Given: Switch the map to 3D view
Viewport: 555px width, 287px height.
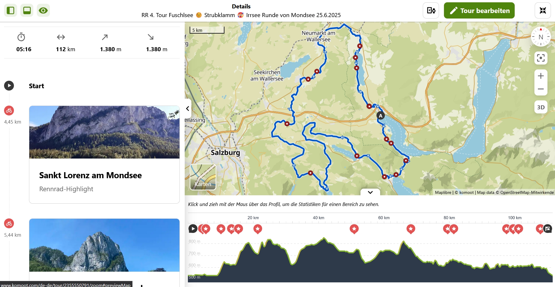Looking at the screenshot, I should [541, 107].
